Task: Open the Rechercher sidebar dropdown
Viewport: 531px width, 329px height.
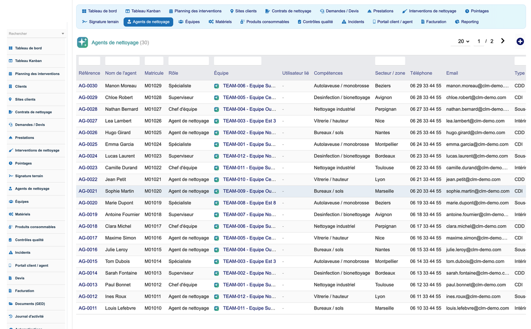Action: [x=36, y=34]
